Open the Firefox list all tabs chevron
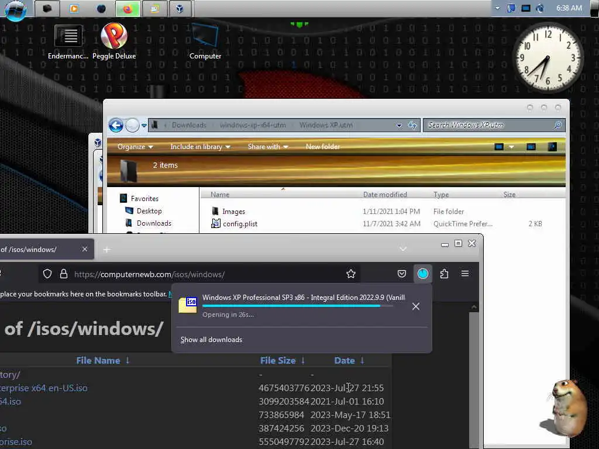This screenshot has width=599, height=449. [403, 249]
